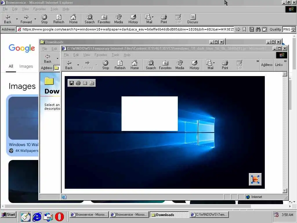The width and height of the screenshot is (297, 223).
Task: Click Refresh in the front image viewer window
Action: point(120,65)
